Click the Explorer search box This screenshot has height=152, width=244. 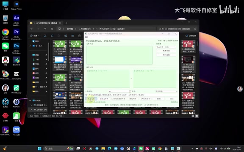[x=177, y=29]
